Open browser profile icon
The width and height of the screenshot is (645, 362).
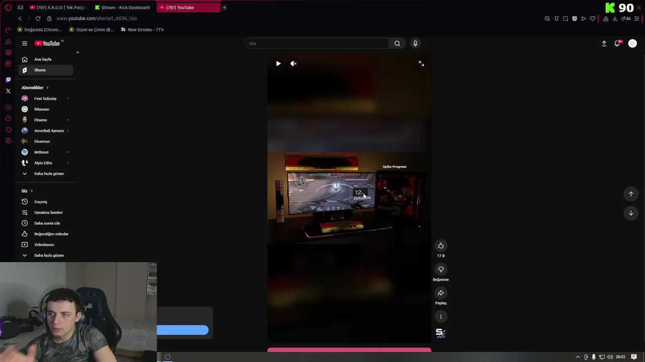point(606,19)
